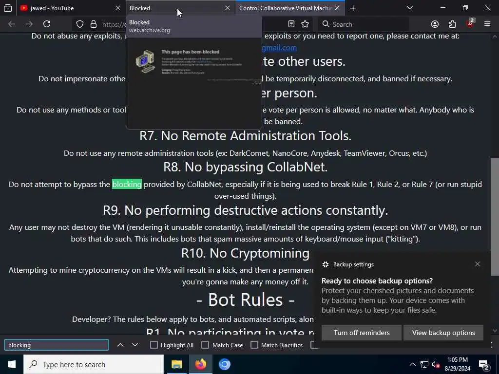Image resolution: width=499 pixels, height=374 pixels.
Task: Click the highlighted word blocking
Action: pos(127,185)
